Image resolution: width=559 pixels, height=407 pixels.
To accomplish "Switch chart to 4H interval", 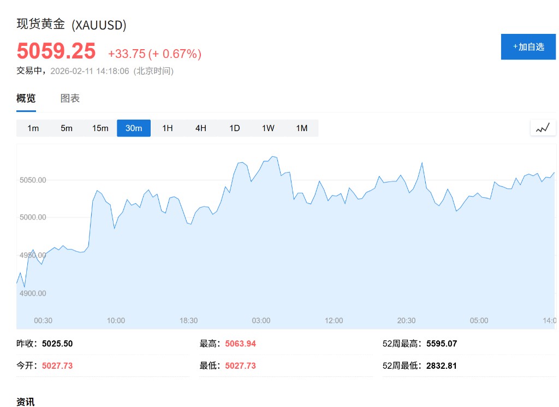I will click(201, 128).
